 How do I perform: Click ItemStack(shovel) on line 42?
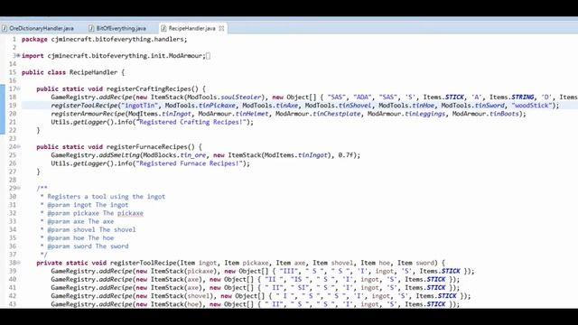click(182, 296)
